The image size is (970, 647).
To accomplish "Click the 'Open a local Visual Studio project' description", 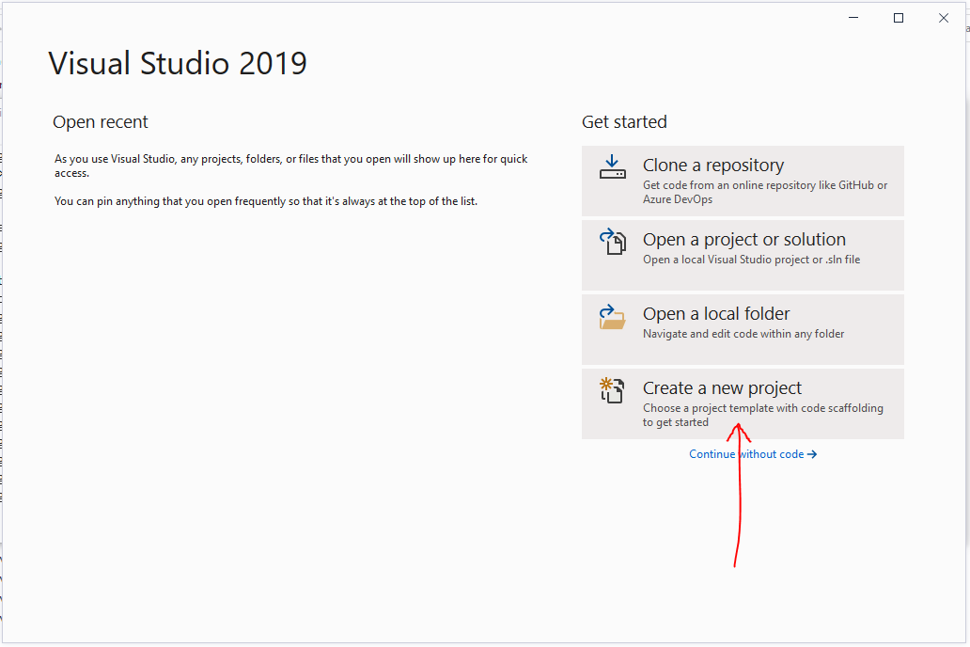I will click(x=752, y=260).
